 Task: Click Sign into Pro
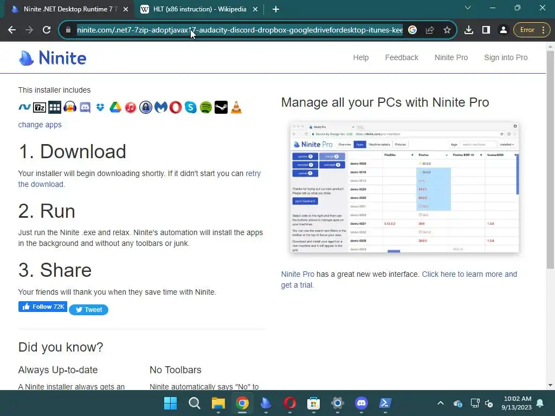point(506,57)
